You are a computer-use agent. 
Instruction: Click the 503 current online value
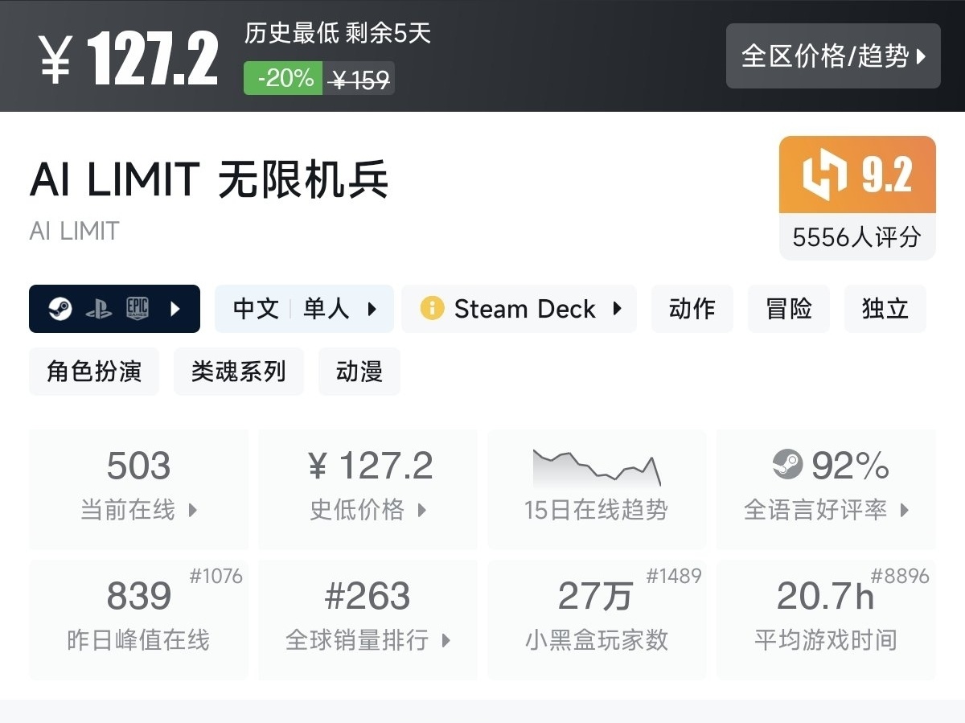(139, 466)
